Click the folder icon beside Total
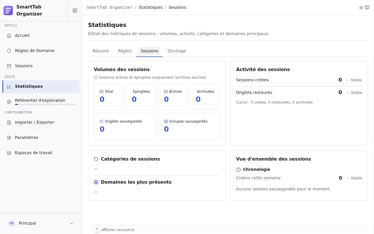 tap(102, 92)
